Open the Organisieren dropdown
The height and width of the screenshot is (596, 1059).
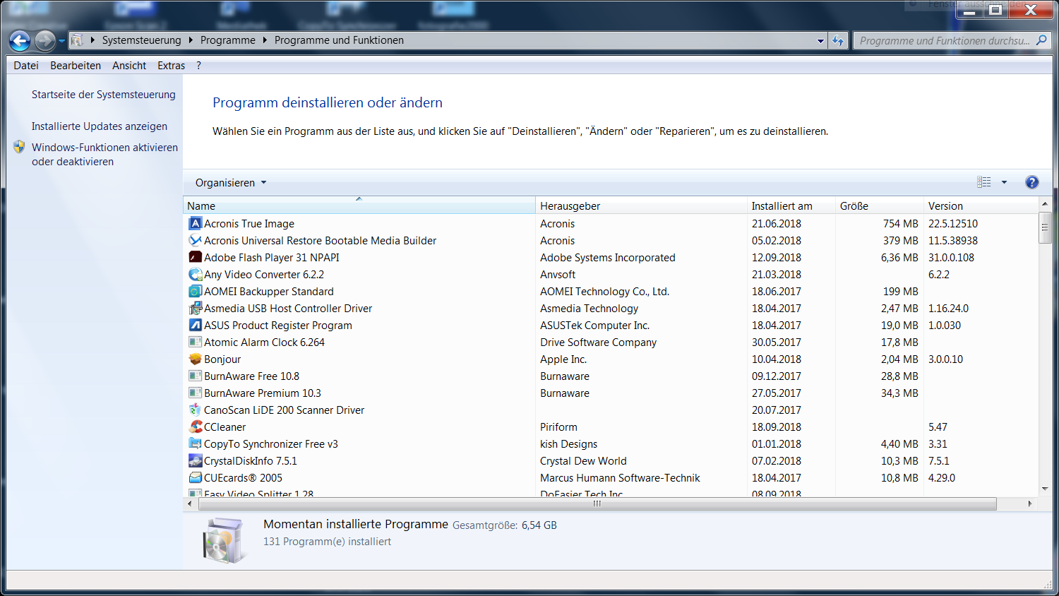pyautogui.click(x=231, y=182)
